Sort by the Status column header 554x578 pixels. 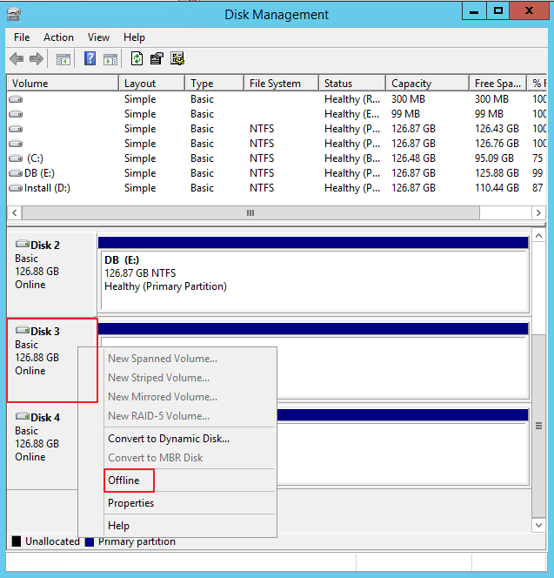pyautogui.click(x=352, y=84)
